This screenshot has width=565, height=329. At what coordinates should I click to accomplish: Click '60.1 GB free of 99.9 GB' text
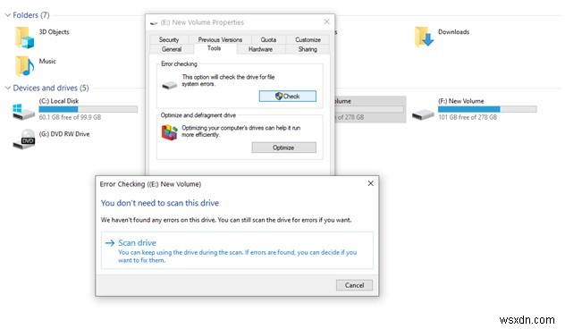click(x=70, y=117)
